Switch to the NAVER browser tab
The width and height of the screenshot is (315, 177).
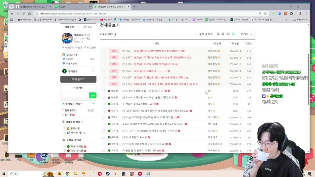(72, 7)
